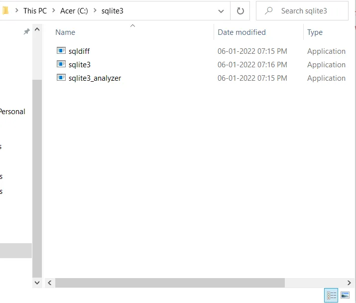Click the refresh button in address bar

[240, 10]
